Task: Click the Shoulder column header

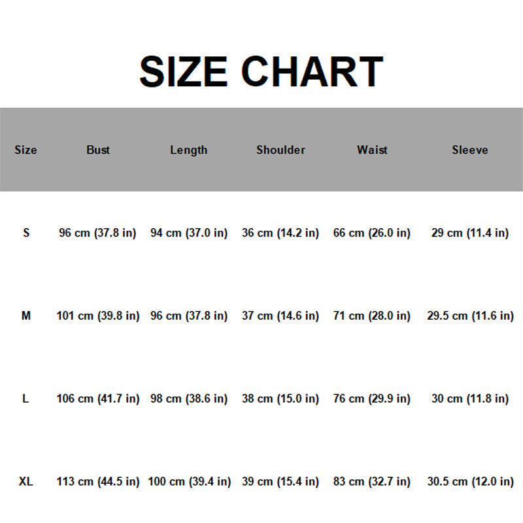Action: (x=280, y=150)
